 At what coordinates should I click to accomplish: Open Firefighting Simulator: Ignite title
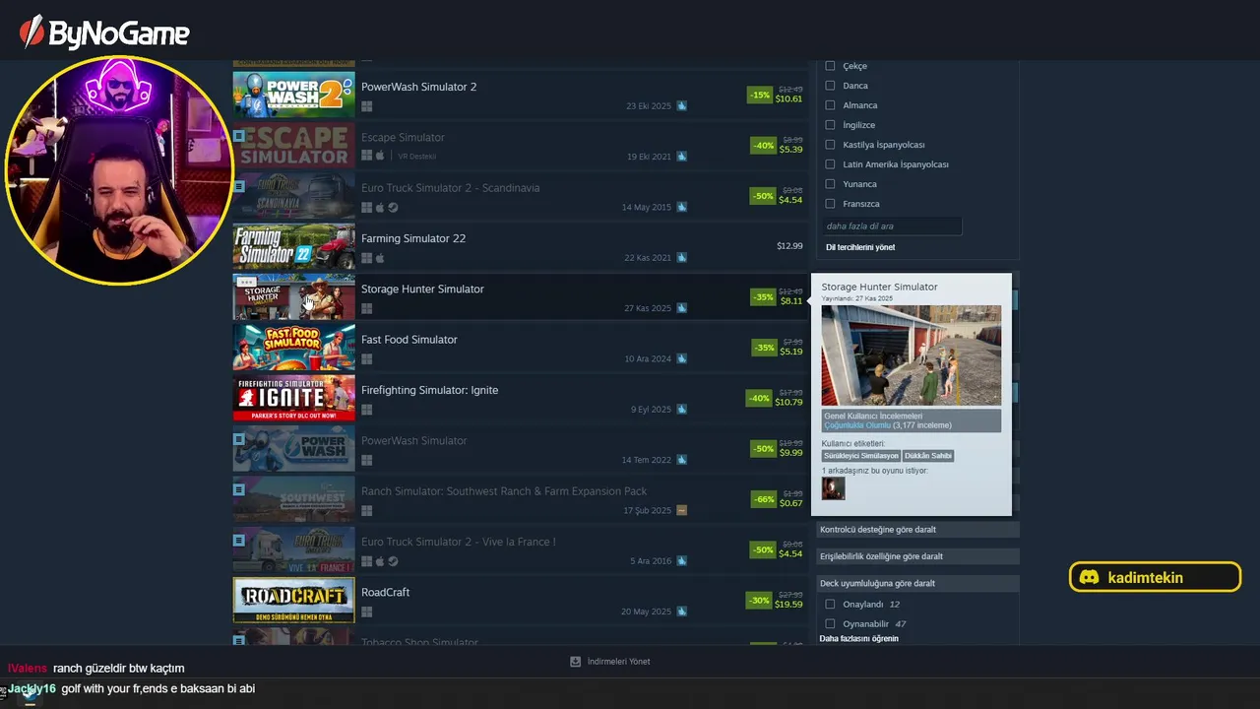430,390
